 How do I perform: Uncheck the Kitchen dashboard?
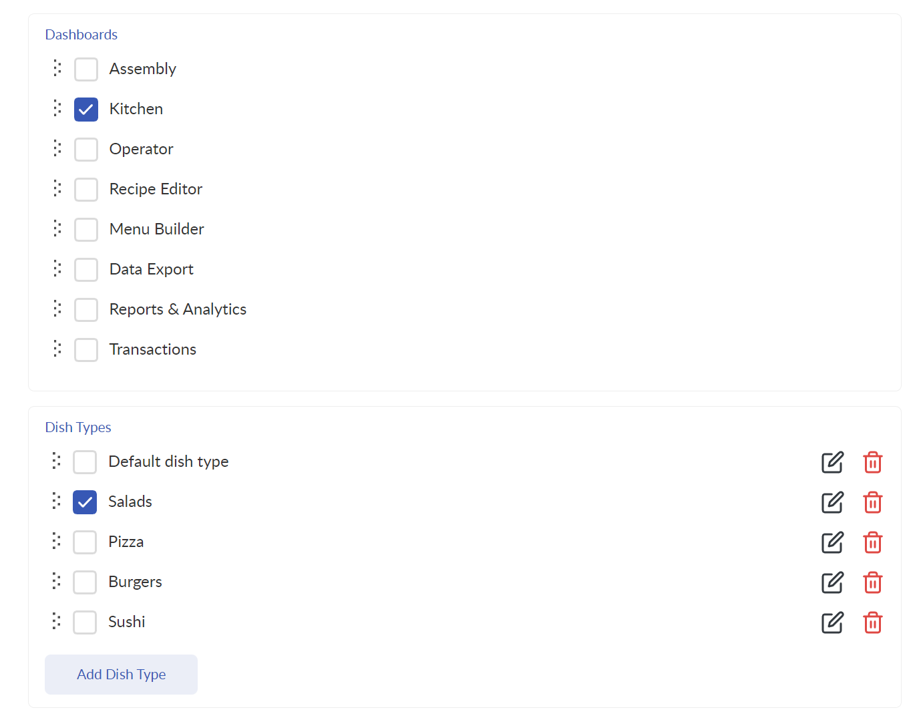[x=86, y=110]
